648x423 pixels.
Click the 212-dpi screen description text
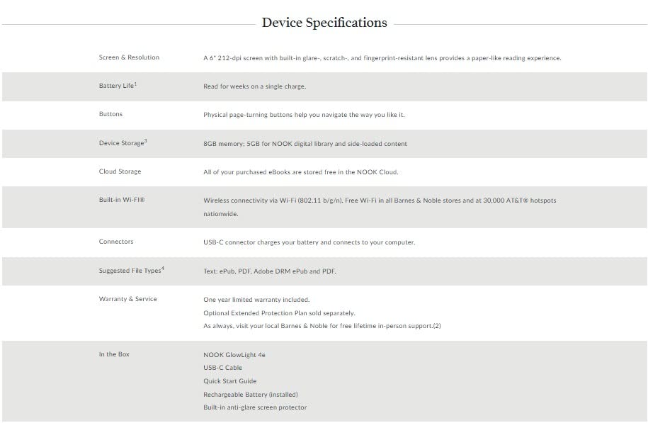382,58
